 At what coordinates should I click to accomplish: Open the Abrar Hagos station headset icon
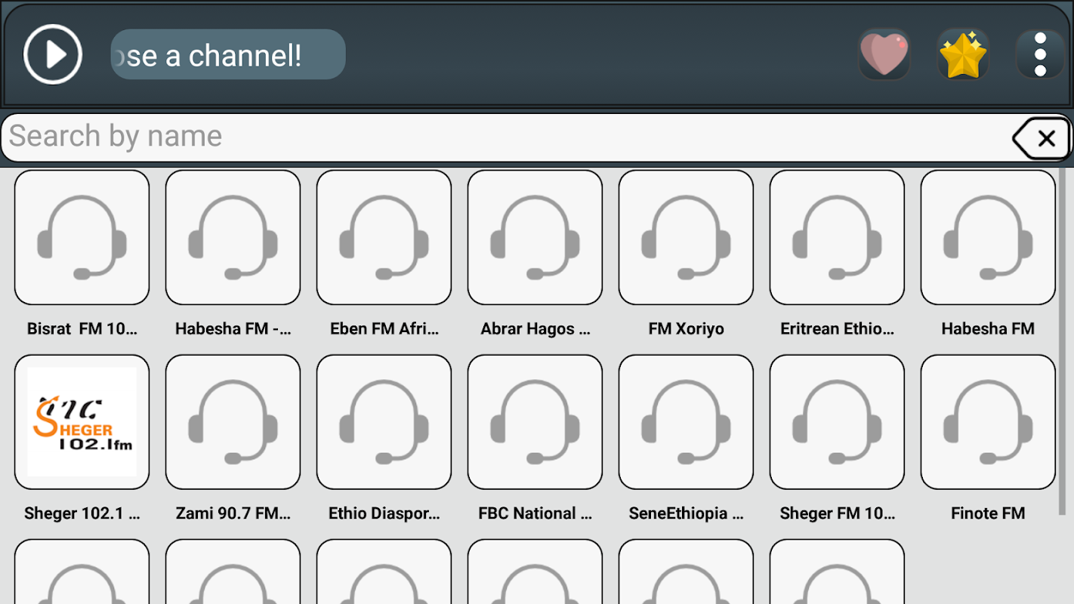[535, 237]
